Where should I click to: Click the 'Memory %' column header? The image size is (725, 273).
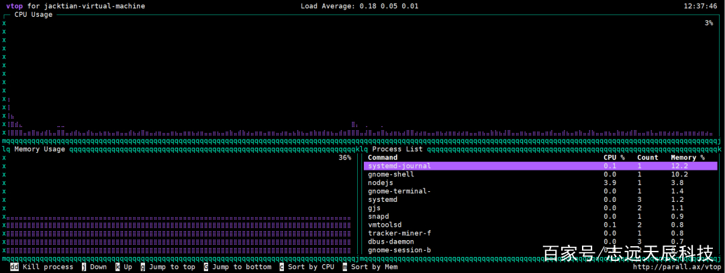(687, 158)
